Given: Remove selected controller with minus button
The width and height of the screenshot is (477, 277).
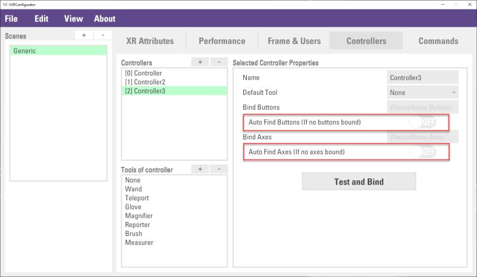Looking at the screenshot, I should point(219,62).
